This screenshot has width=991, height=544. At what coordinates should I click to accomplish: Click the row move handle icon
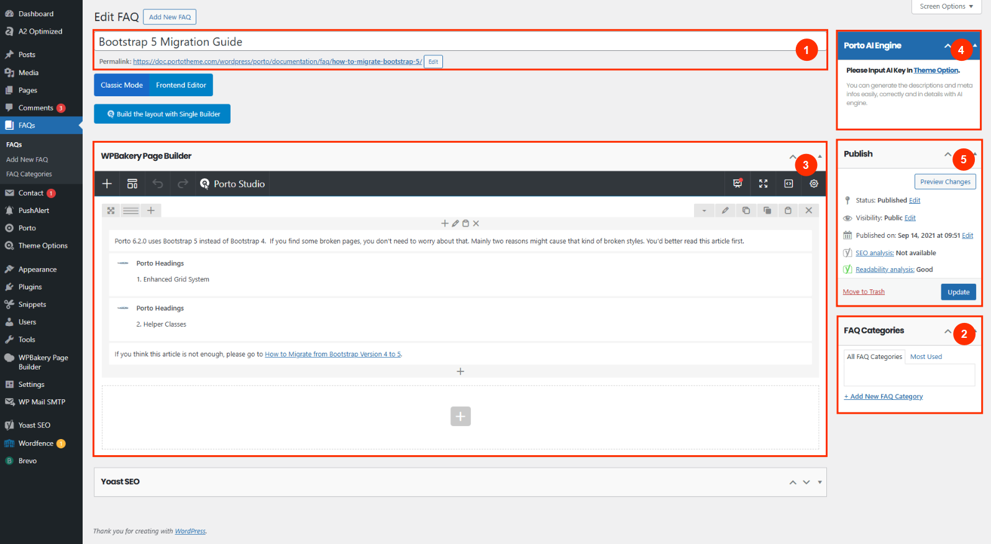tap(111, 211)
